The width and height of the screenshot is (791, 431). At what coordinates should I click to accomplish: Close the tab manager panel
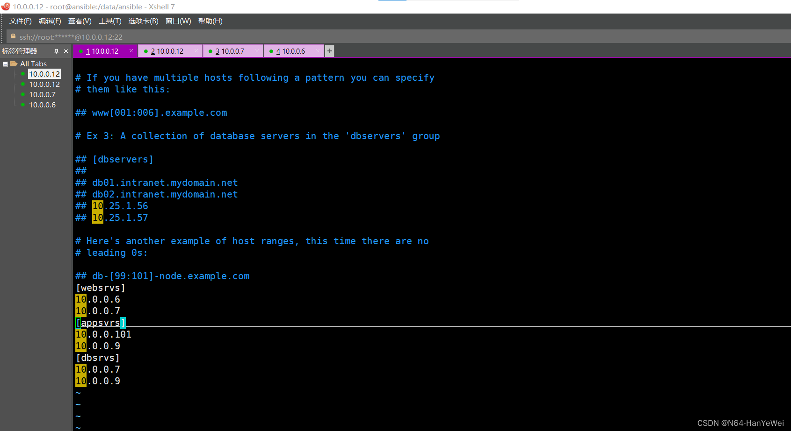[x=66, y=51]
